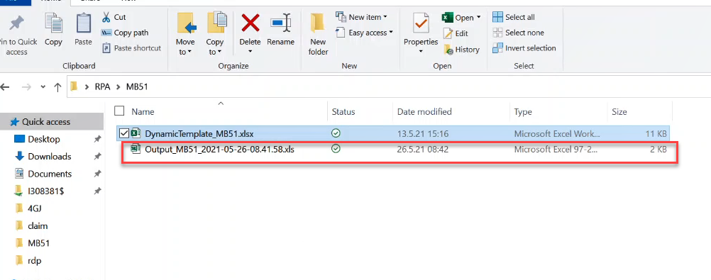Image resolution: width=711 pixels, height=280 pixels.
Task: Open Quick access in navigation pane
Action: pyautogui.click(x=46, y=122)
